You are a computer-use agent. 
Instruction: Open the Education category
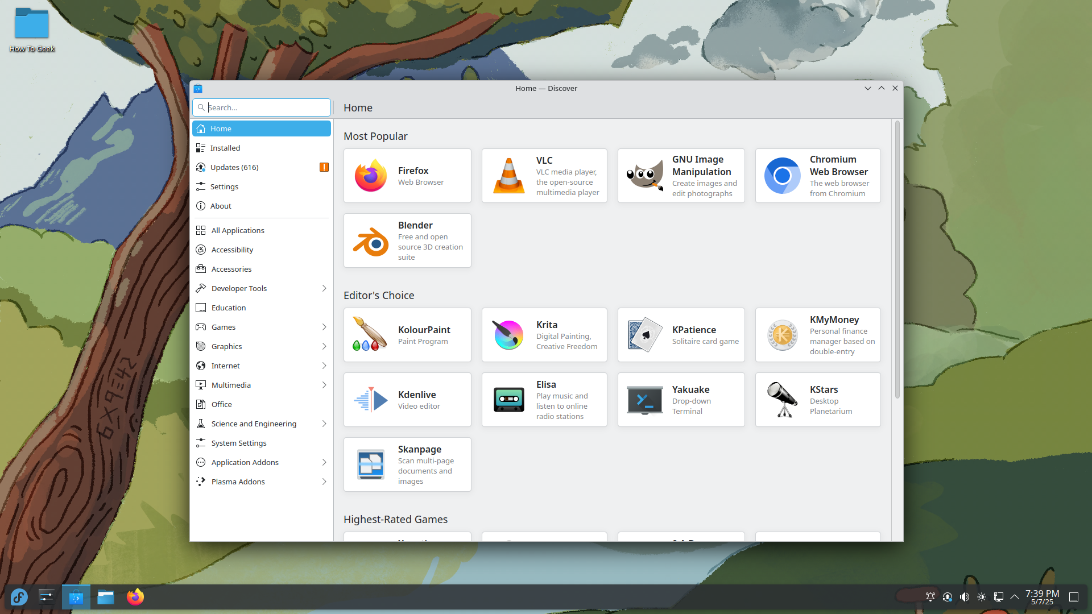tap(262, 308)
